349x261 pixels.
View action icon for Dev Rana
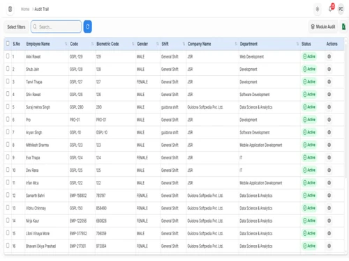tap(329, 170)
